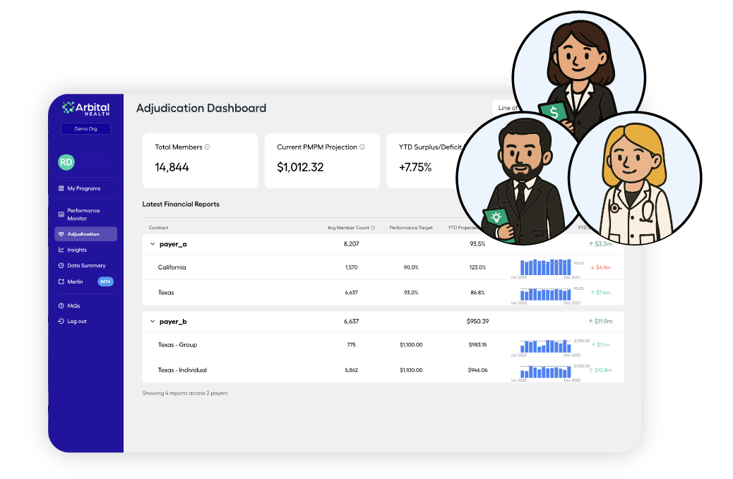Click the FAQs question-mark icon
Viewport: 733px width, 479px height.
coord(60,305)
